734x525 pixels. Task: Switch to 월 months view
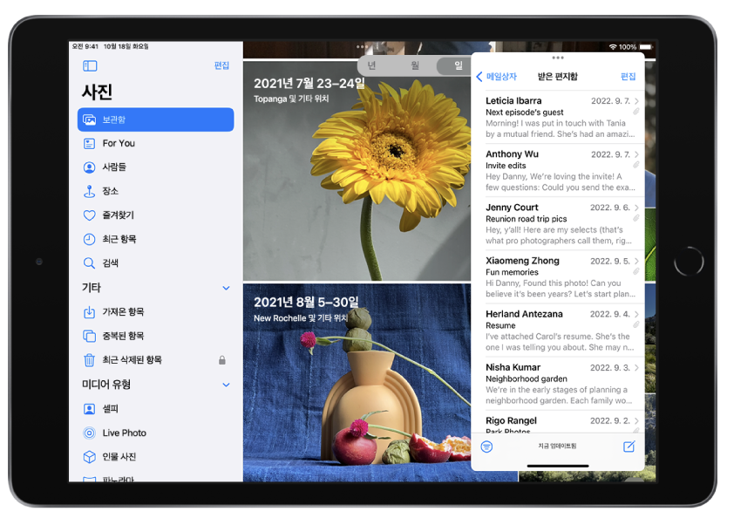(x=415, y=65)
